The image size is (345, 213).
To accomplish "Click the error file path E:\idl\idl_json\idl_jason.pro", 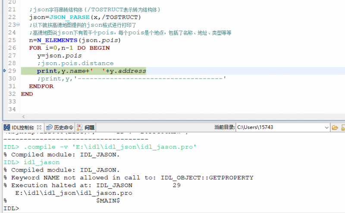I will (x=73, y=193).
